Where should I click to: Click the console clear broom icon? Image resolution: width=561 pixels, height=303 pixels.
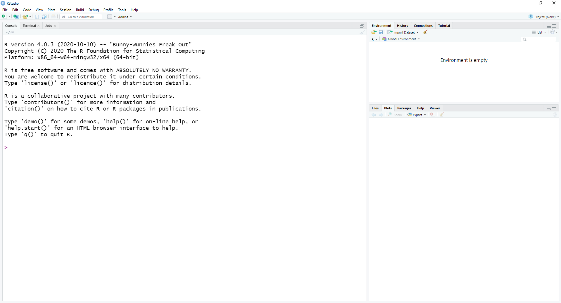point(362,32)
